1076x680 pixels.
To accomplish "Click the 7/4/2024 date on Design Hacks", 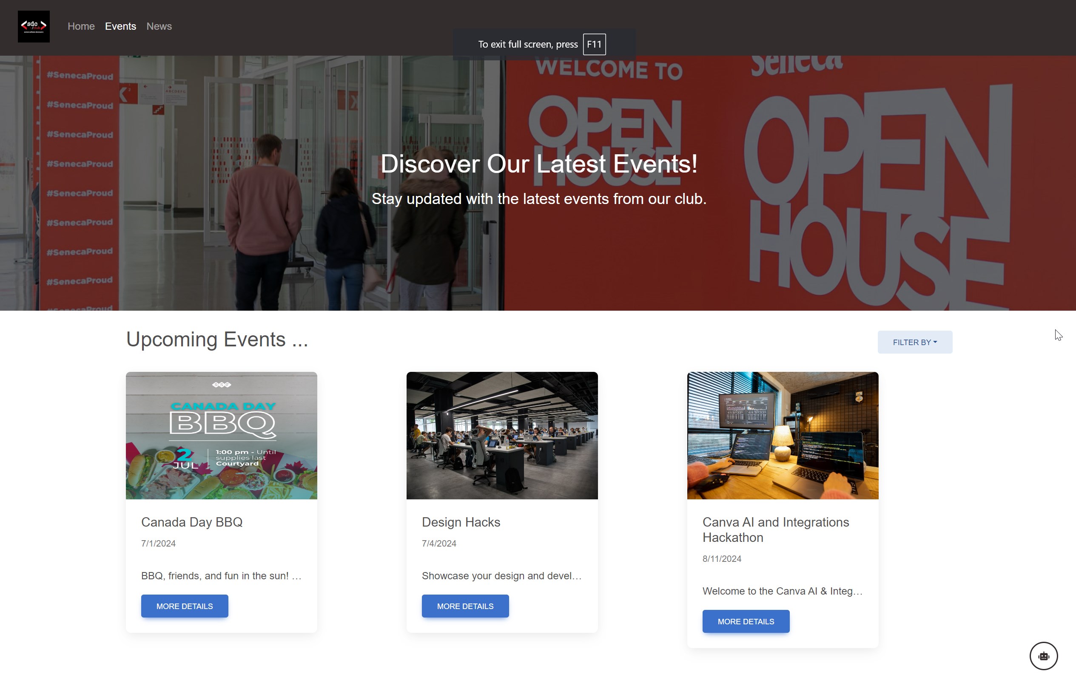I will [439, 544].
